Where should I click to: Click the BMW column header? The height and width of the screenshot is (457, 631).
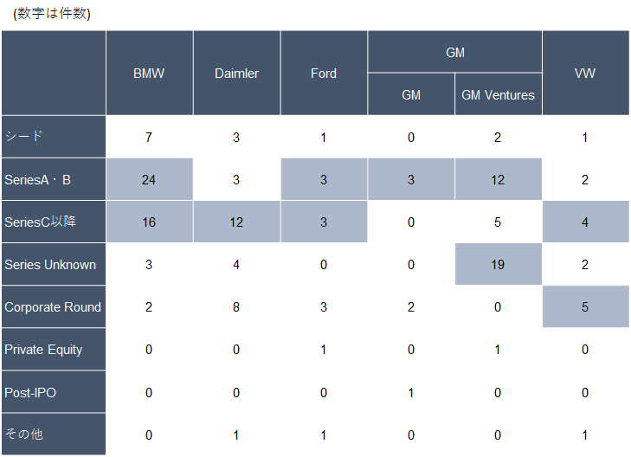pyautogui.click(x=149, y=74)
